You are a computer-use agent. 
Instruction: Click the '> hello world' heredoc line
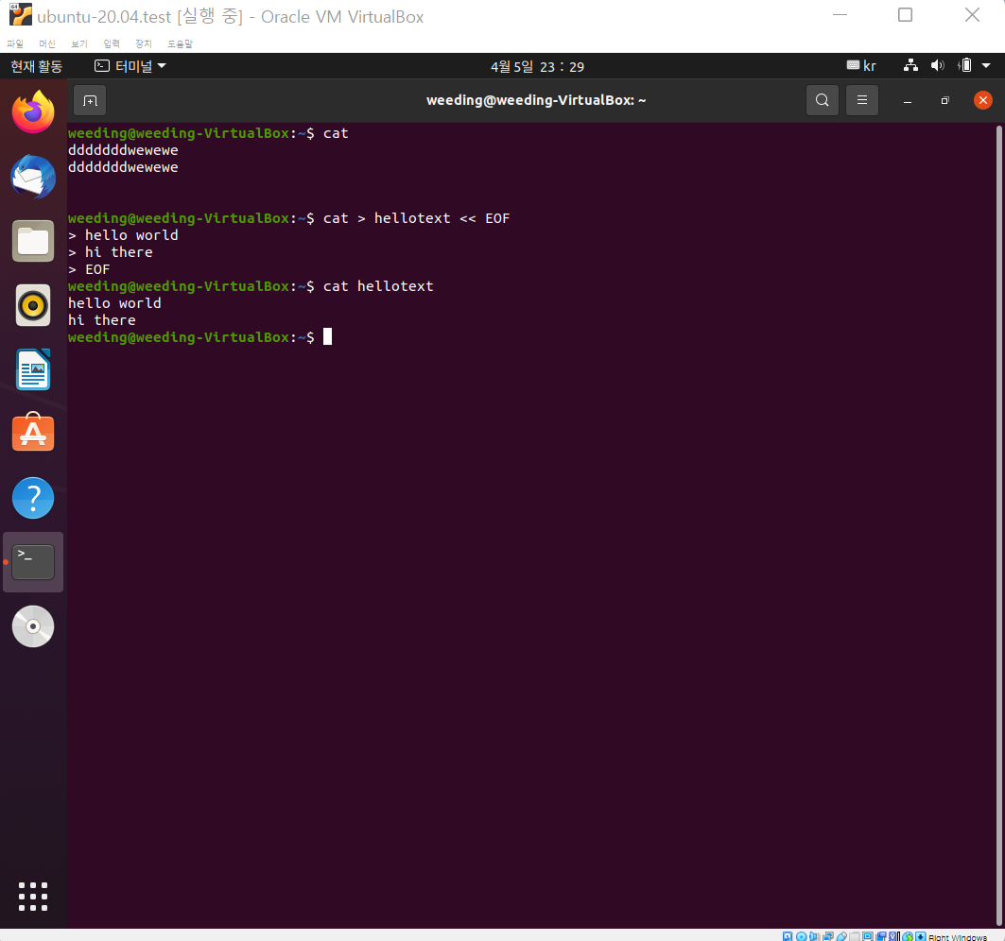[123, 235]
